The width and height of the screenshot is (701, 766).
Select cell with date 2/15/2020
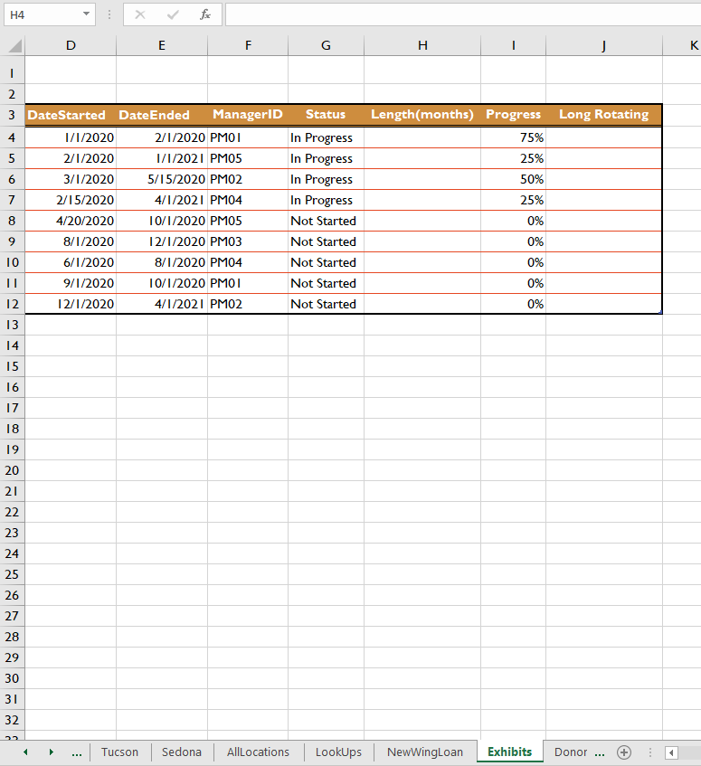point(71,200)
